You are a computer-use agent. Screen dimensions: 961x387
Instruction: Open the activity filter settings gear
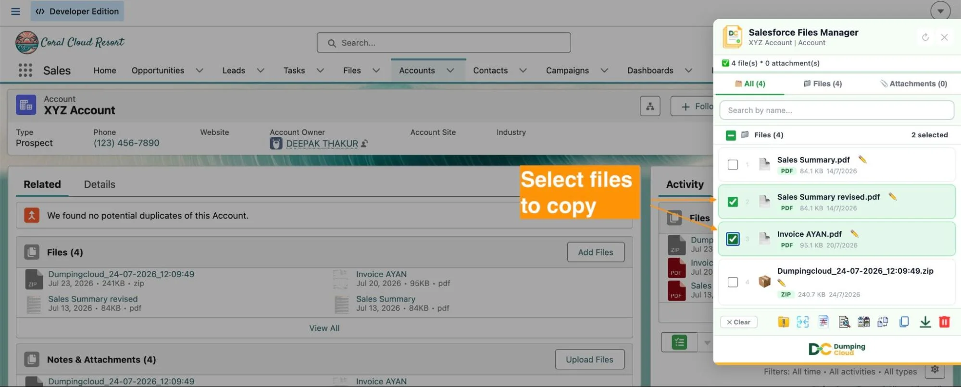[935, 369]
